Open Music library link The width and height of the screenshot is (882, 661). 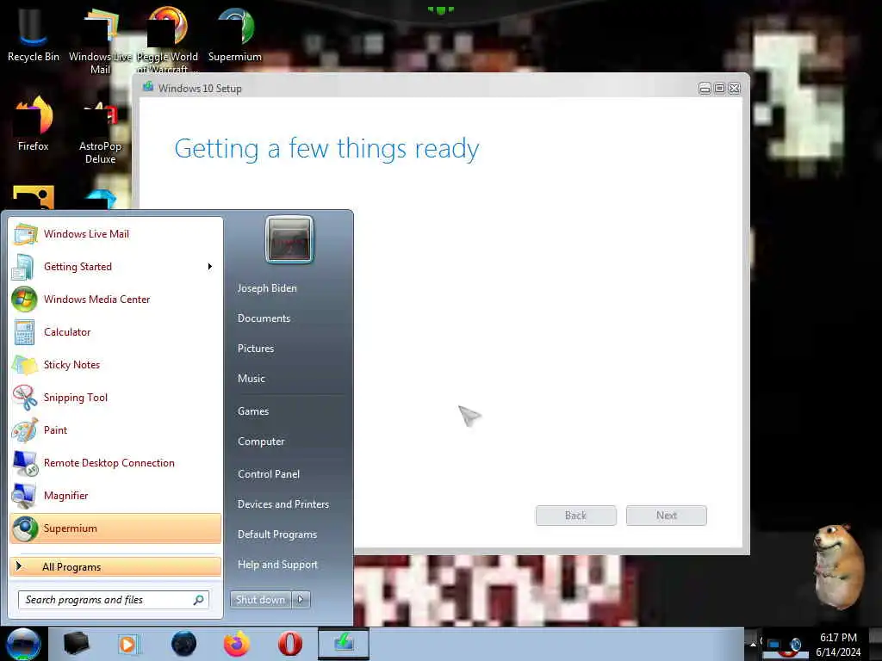tap(251, 379)
